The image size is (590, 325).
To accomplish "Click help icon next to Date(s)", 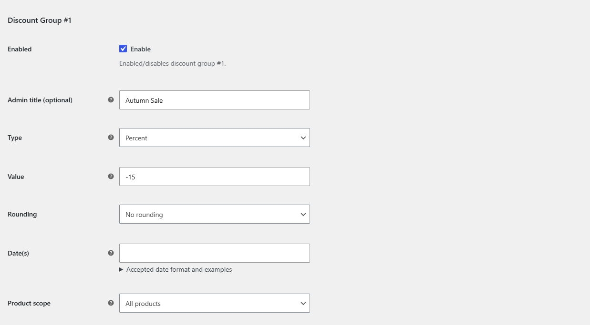I will [x=111, y=253].
